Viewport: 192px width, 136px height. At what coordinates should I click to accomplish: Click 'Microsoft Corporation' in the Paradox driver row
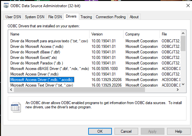click(x=141, y=63)
